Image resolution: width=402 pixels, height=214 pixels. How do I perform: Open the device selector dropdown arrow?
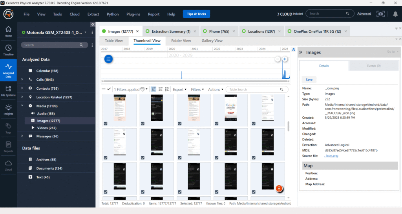85,32
